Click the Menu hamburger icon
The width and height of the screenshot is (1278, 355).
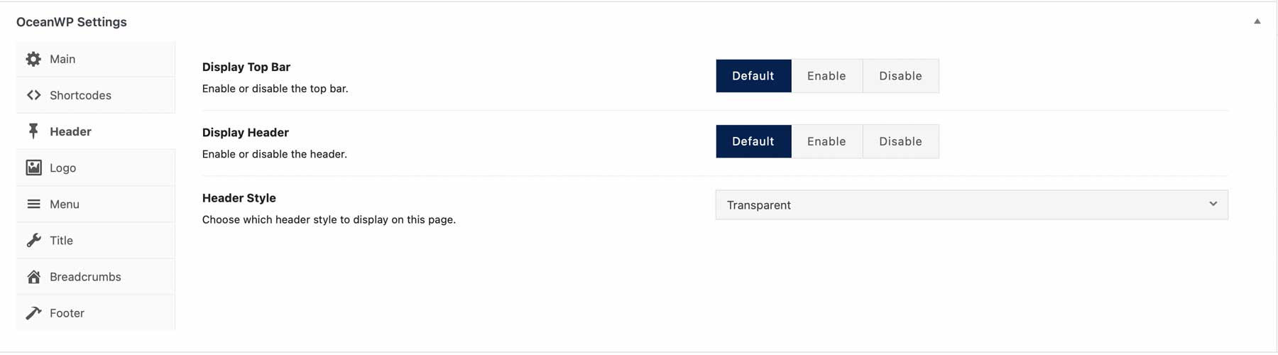33,204
